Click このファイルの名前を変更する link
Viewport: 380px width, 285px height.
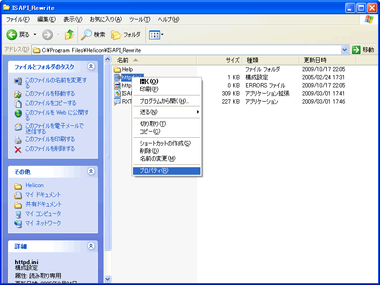coord(56,83)
